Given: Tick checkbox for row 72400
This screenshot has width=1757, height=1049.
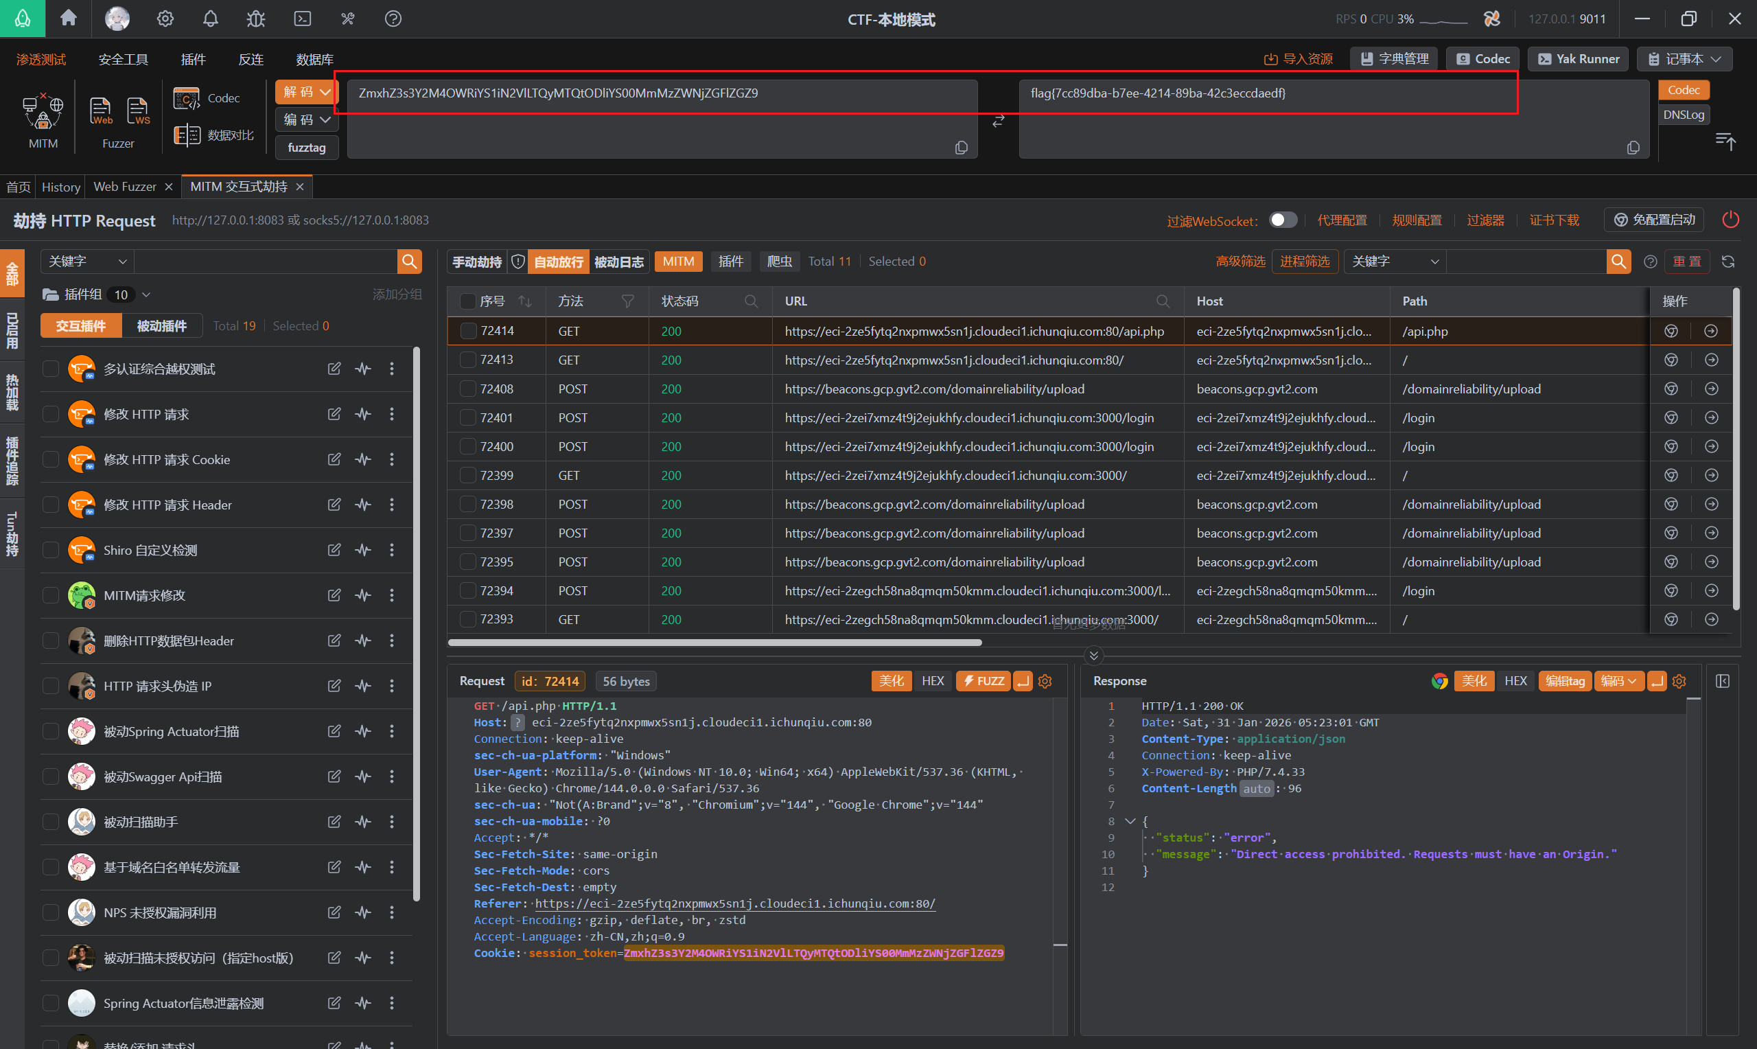Looking at the screenshot, I should click(467, 447).
